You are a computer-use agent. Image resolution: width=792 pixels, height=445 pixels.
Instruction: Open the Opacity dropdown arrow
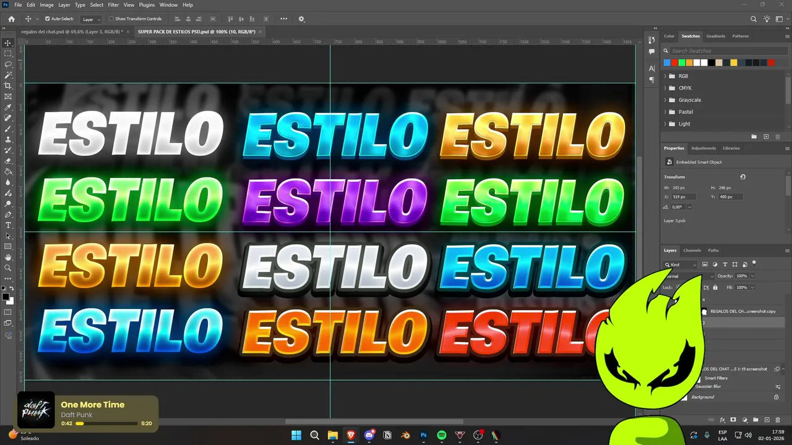(x=752, y=276)
